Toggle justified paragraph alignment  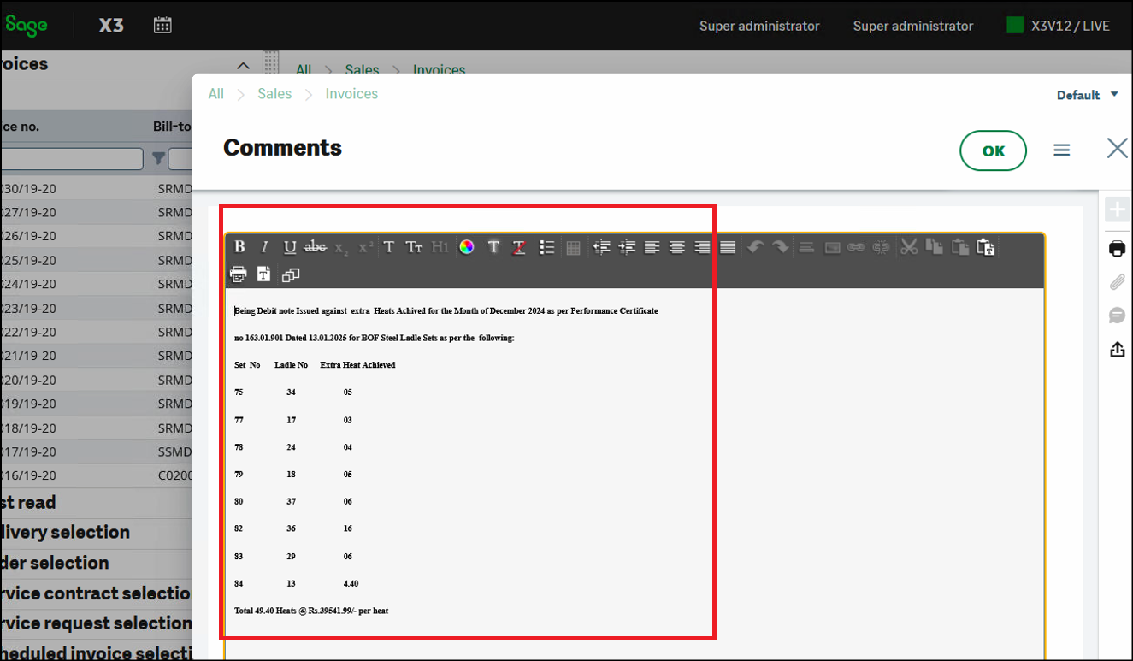point(728,246)
